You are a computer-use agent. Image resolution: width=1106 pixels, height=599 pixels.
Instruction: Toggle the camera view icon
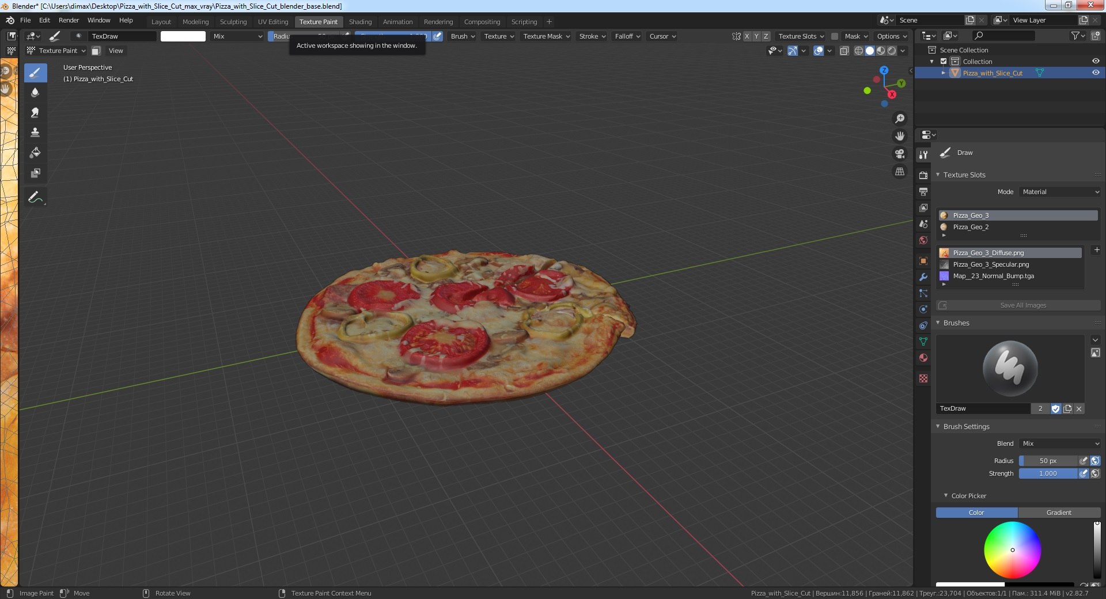(899, 154)
